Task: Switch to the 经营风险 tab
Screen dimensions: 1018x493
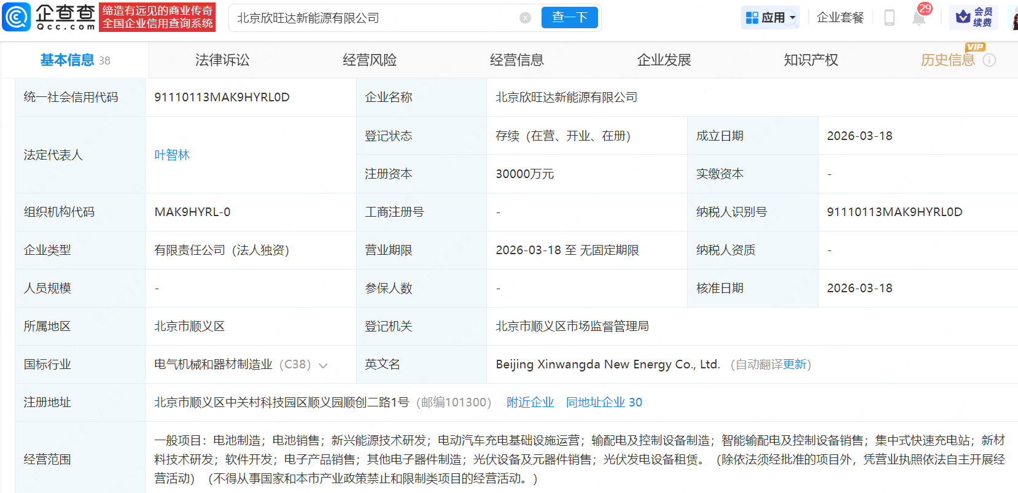Action: point(370,60)
